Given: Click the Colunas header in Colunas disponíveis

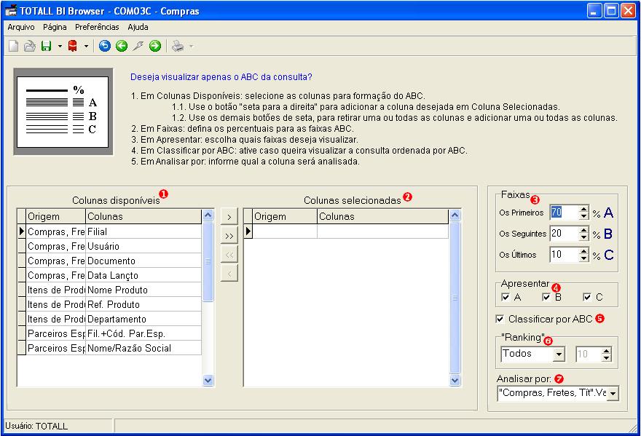Looking at the screenshot, I should 143,217.
